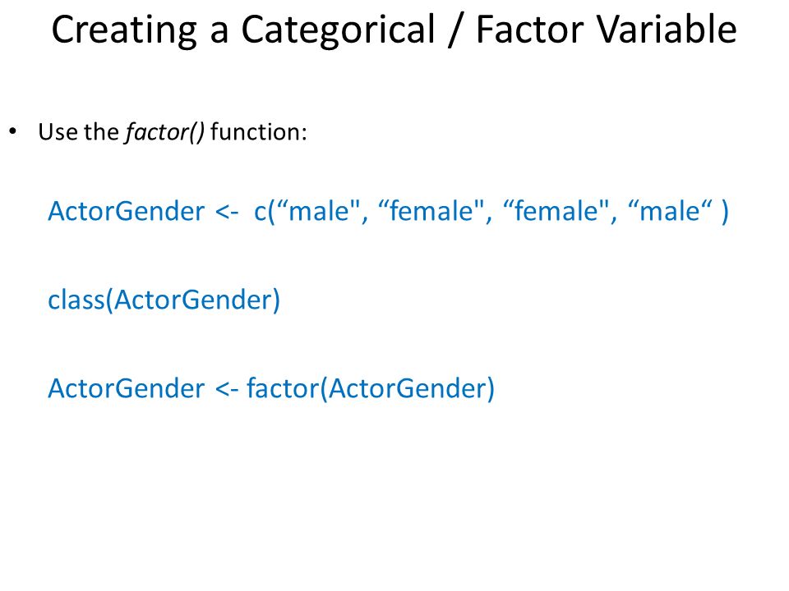This screenshot has height=591, width=789.
Task: Click "ActorGender" in the c() assignment line
Action: pos(127,211)
